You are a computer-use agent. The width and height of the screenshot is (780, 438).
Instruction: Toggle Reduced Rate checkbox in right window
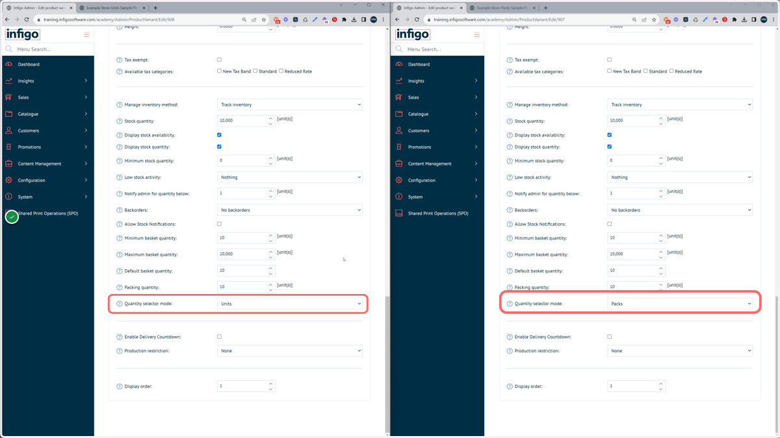(671, 71)
